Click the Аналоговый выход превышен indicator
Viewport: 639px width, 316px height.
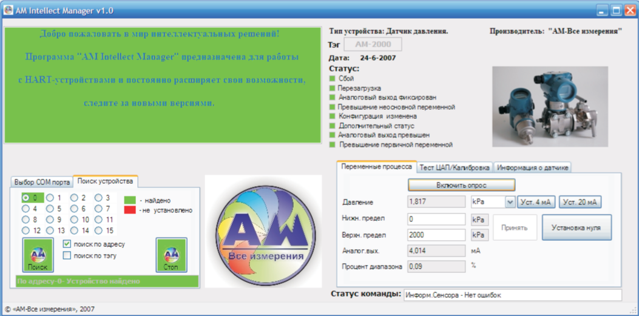point(332,135)
